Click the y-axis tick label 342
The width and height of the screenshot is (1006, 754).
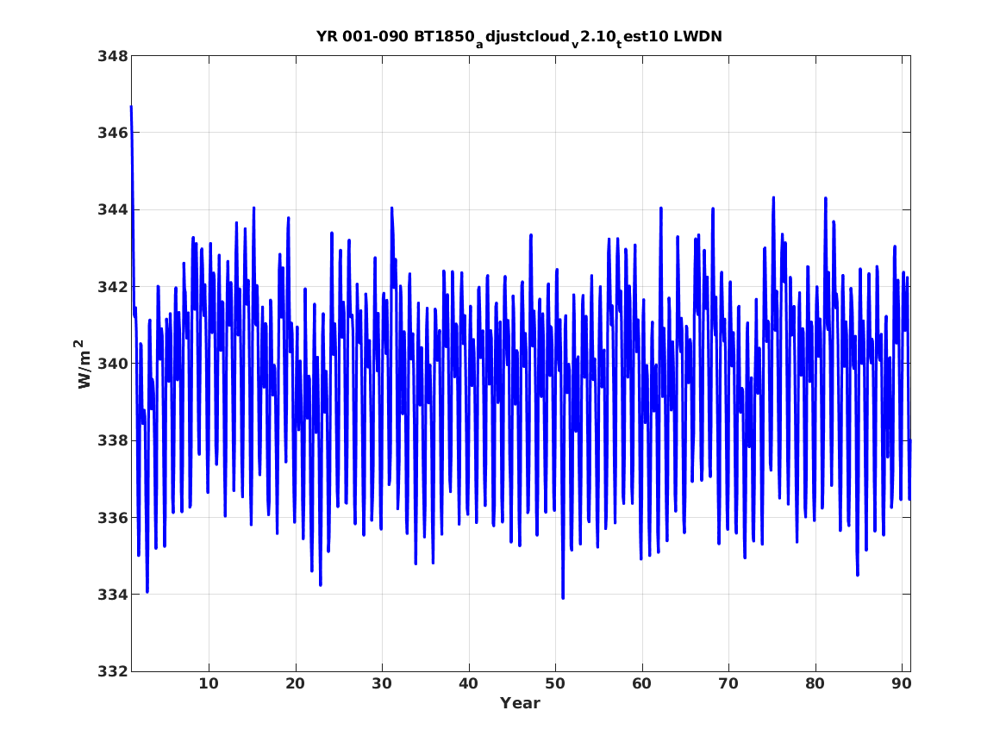112,287
